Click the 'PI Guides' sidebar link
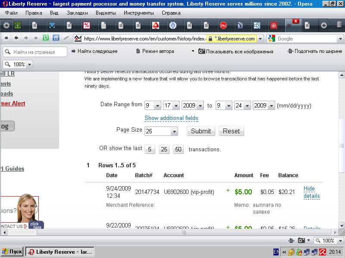Screen dimensions: 345x258 [x=12, y=169]
